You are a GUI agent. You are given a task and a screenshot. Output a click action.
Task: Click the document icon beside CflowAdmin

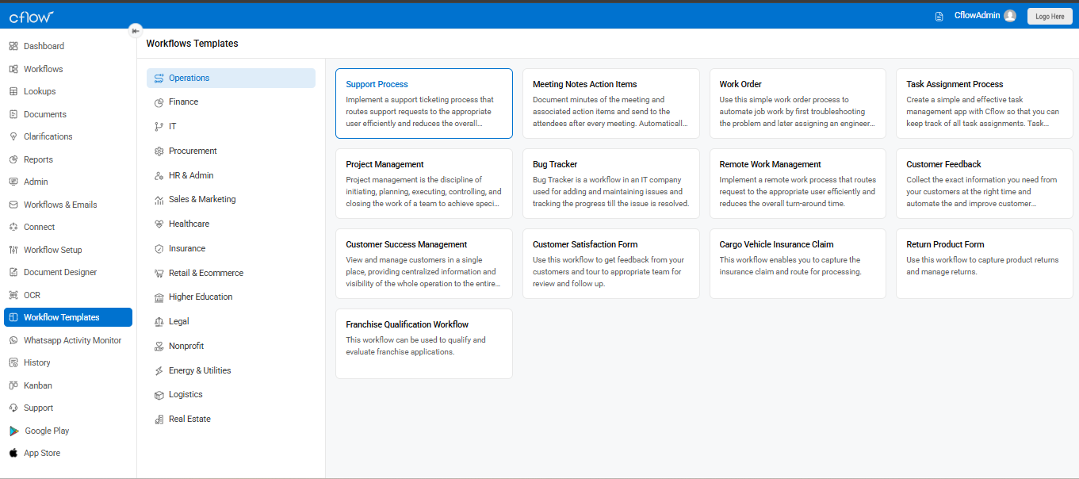939,16
